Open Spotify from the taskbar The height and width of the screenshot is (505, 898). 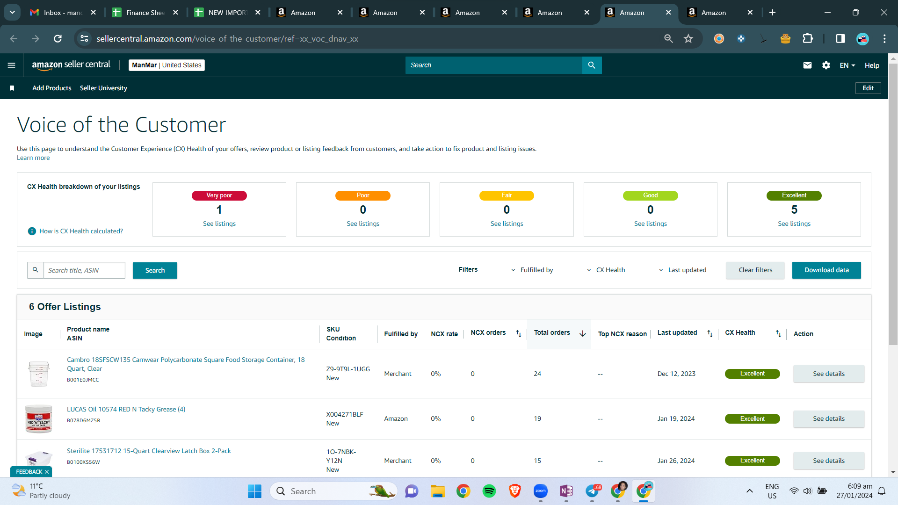[x=489, y=491]
